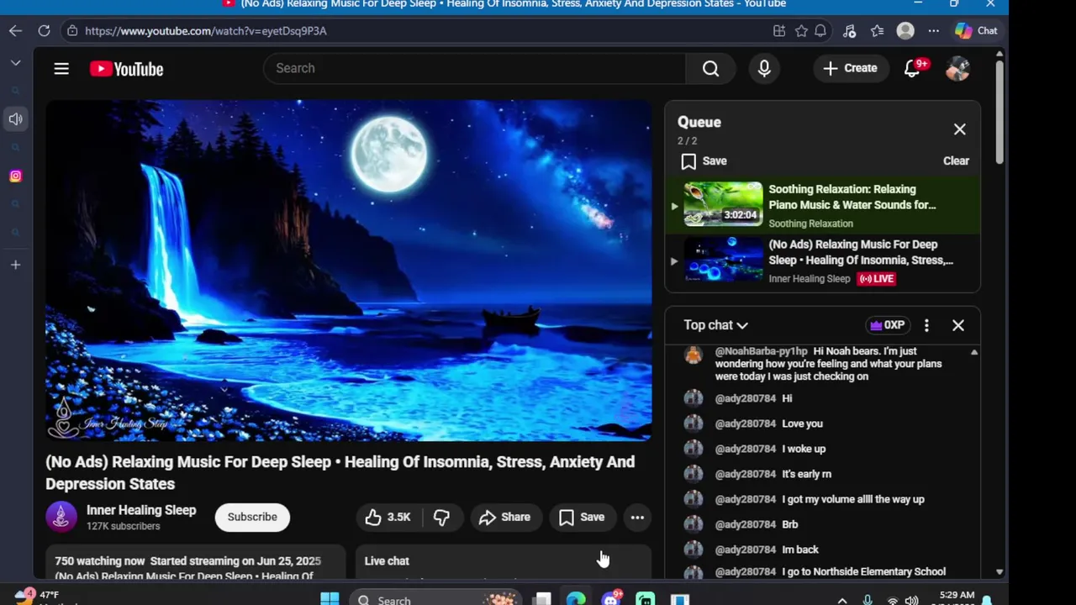Subscribe to Inner Healing Sleep
This screenshot has width=1076, height=605.
(252, 517)
